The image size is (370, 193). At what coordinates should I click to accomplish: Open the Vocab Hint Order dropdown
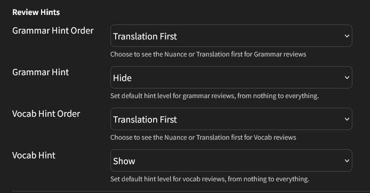(x=231, y=119)
